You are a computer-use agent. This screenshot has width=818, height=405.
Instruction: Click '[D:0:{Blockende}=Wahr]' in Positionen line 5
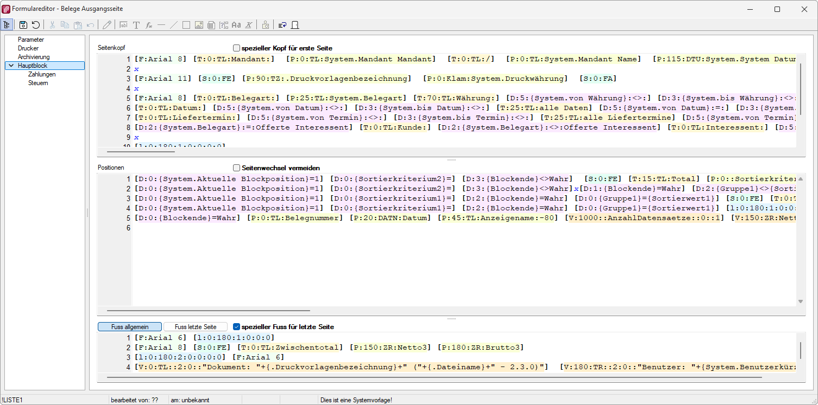click(187, 218)
